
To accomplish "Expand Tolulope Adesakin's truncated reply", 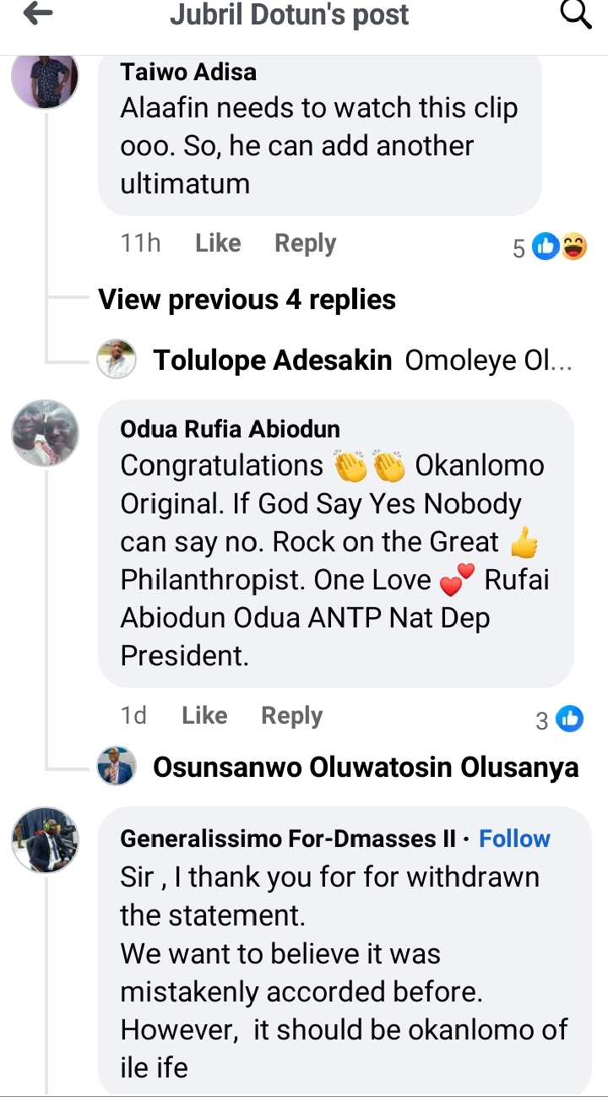I will pos(488,361).
